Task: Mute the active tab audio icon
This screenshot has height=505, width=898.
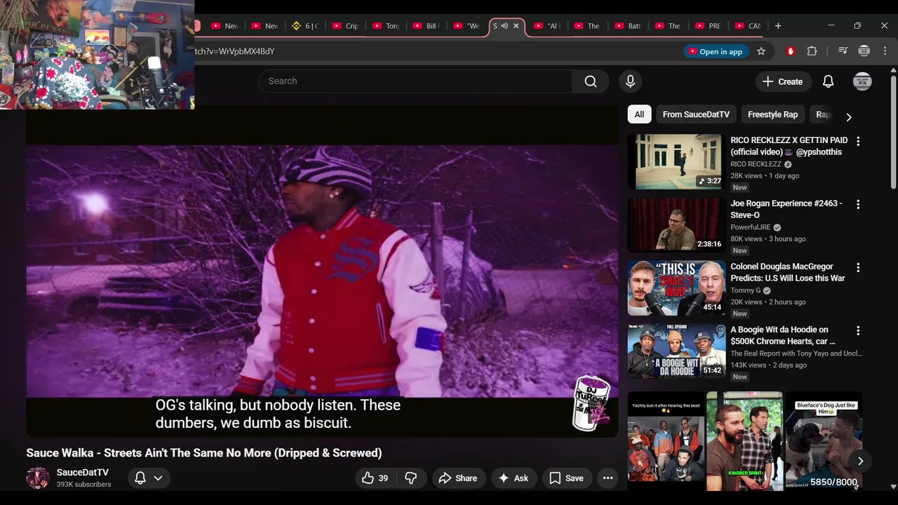Action: tap(504, 26)
